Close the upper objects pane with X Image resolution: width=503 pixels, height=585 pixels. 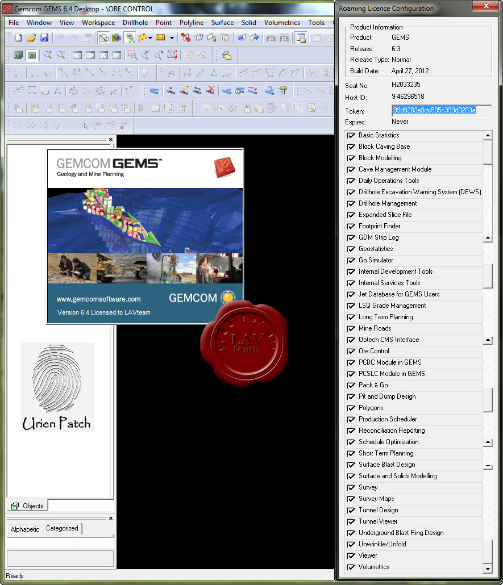(x=111, y=140)
